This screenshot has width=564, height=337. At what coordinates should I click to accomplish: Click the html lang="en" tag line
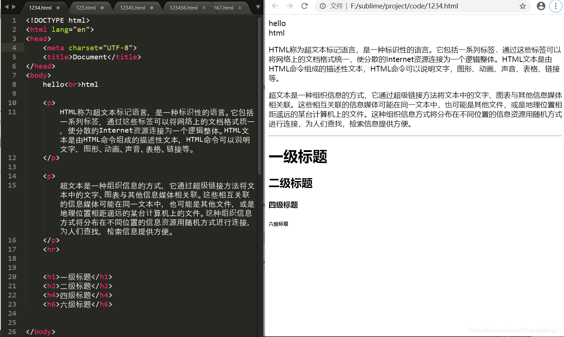(60, 30)
